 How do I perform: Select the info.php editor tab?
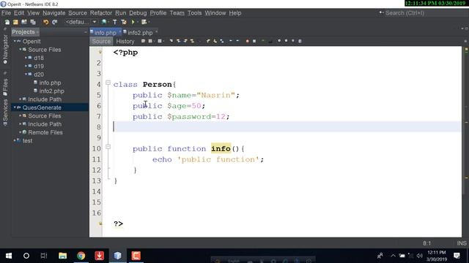(x=105, y=33)
